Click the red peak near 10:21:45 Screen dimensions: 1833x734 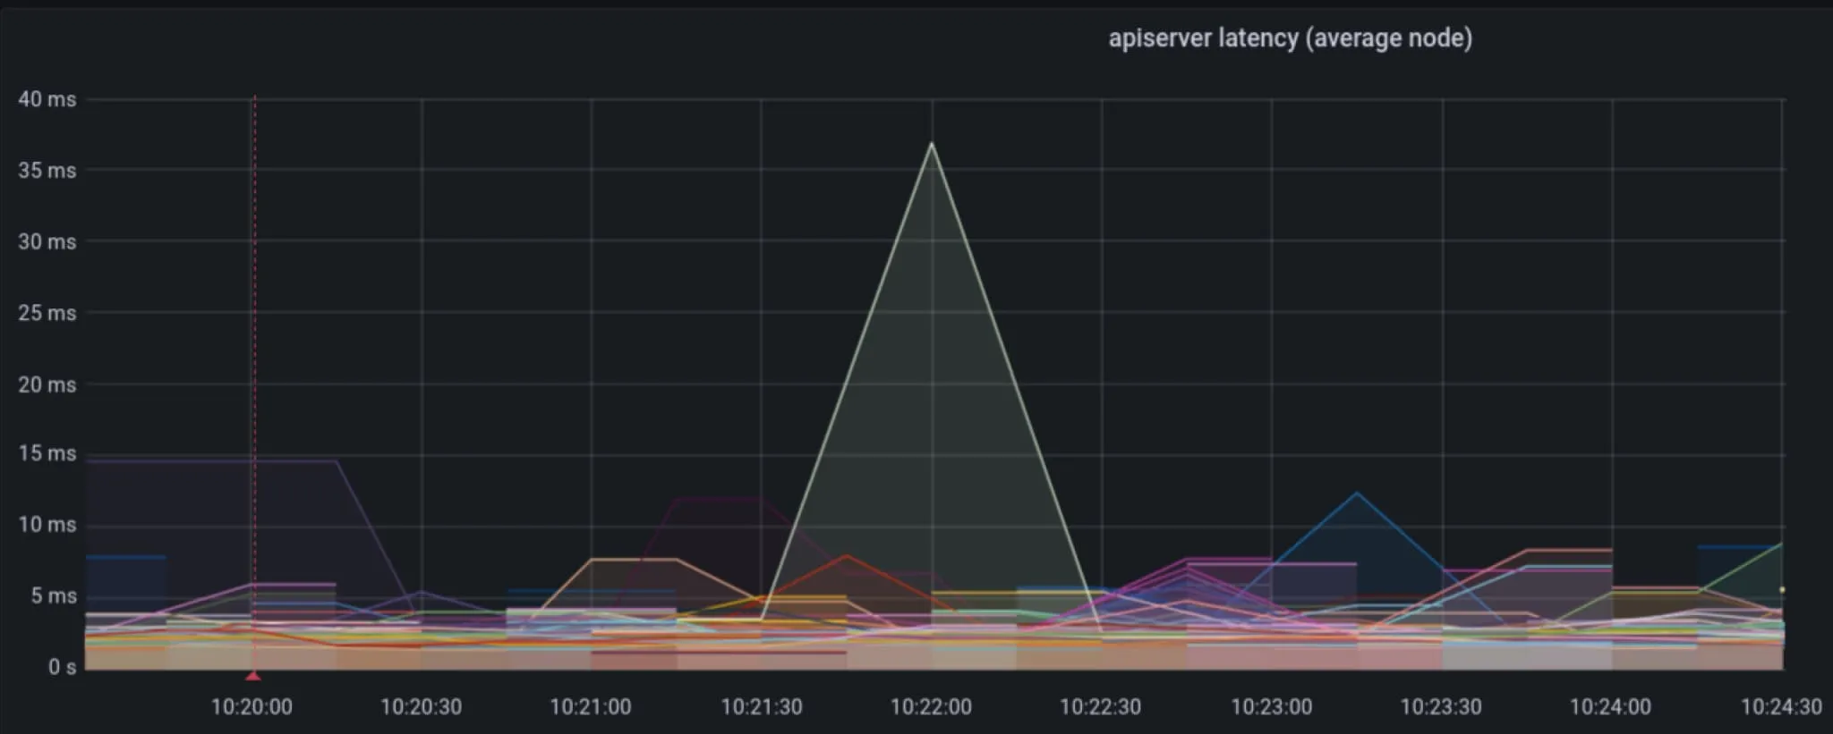coord(846,556)
